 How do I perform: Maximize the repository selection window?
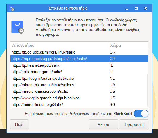pos(136,8)
